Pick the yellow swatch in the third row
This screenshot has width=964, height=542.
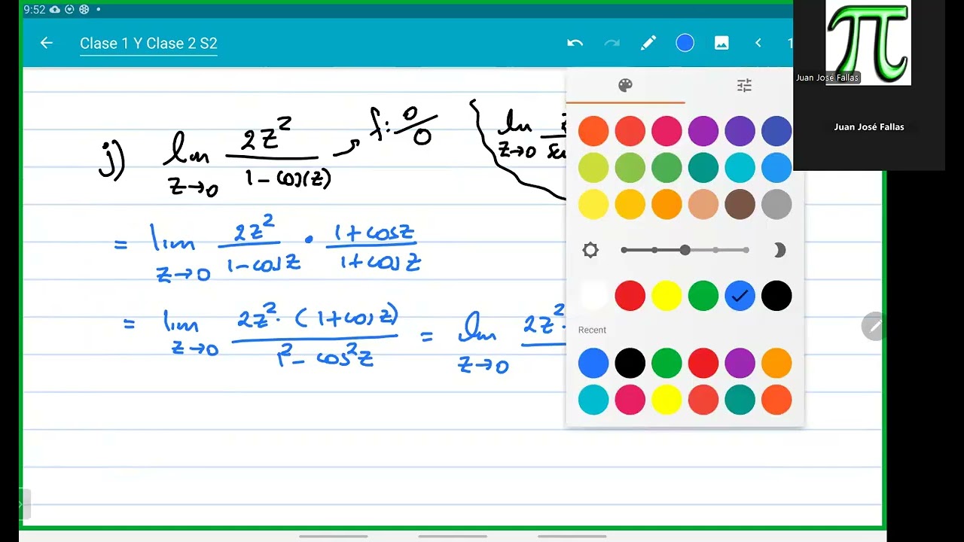click(x=593, y=205)
